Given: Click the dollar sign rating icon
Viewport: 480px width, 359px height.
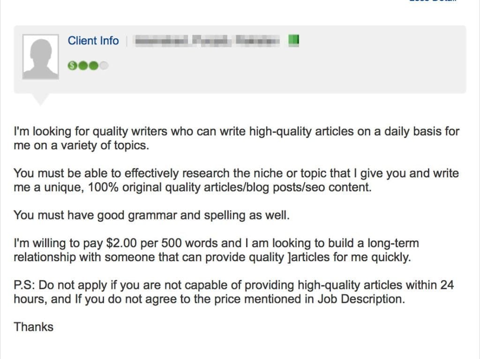Looking at the screenshot, I should [x=72, y=66].
